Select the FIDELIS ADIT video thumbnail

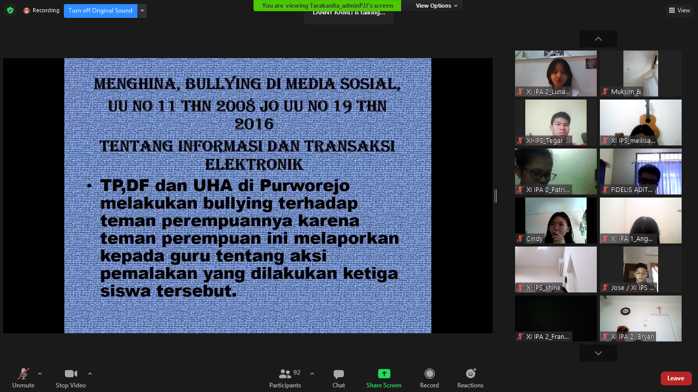(x=640, y=171)
